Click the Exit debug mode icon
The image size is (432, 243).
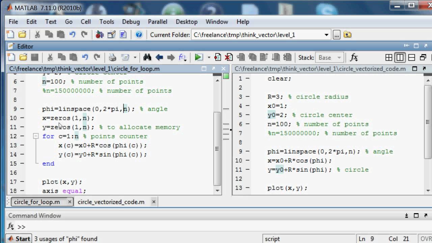tap(287, 57)
